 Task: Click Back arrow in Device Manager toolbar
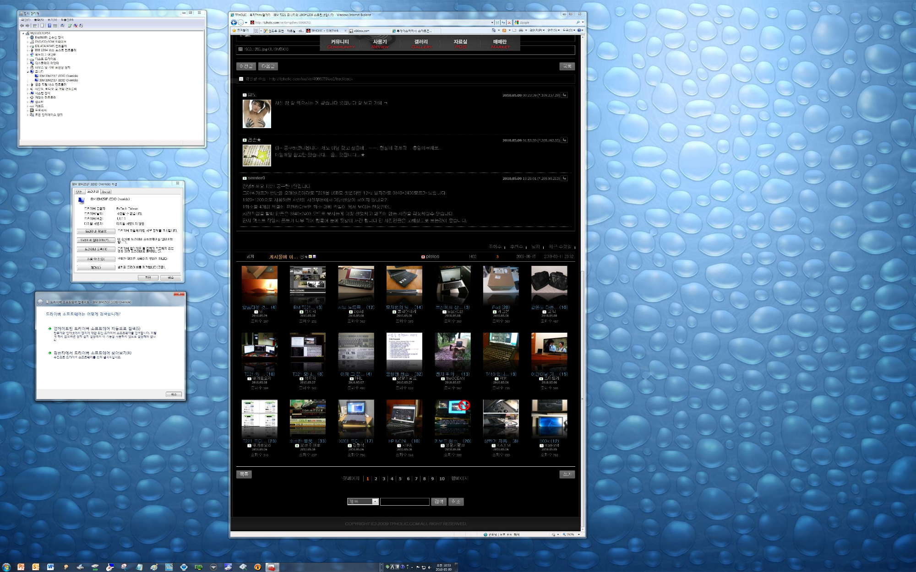tap(22, 26)
